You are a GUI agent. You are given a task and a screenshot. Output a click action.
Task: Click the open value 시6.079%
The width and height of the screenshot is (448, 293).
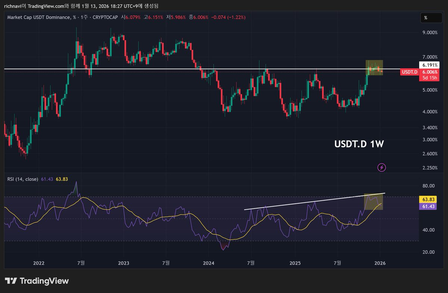[131, 17]
